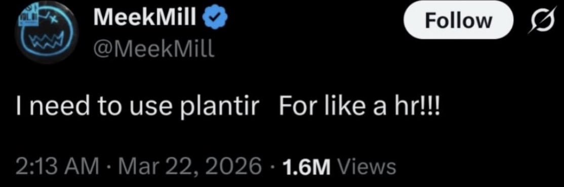Click the Views label
Screen dimensions: 564x187
point(367,167)
